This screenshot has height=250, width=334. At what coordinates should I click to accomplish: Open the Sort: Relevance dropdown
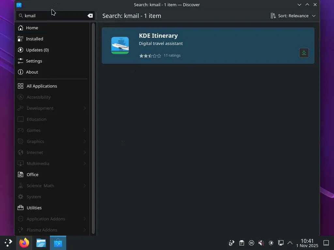pyautogui.click(x=293, y=16)
